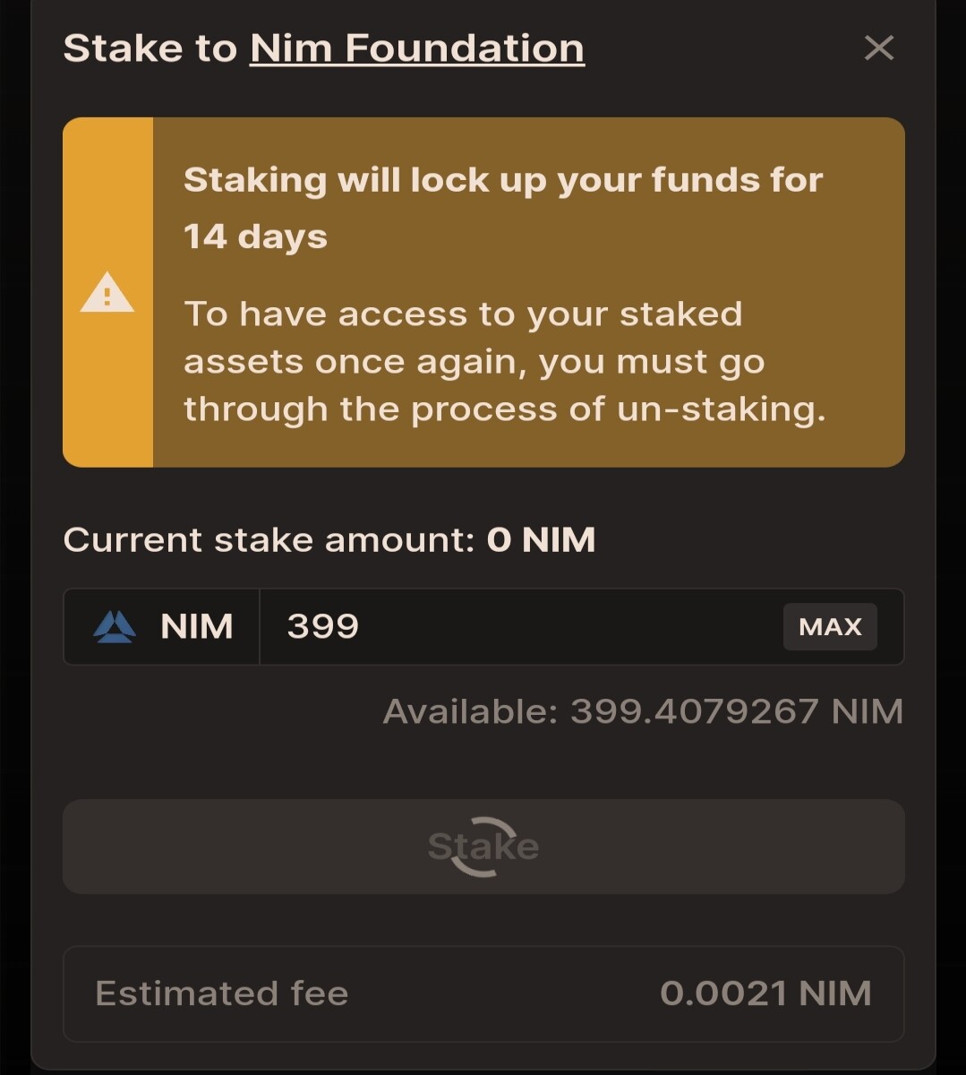
Task: Open the Nim Foundation validator link
Action: tap(417, 48)
